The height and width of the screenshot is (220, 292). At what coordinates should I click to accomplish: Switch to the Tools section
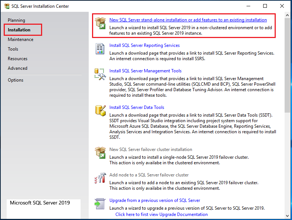pyautogui.click(x=13, y=49)
